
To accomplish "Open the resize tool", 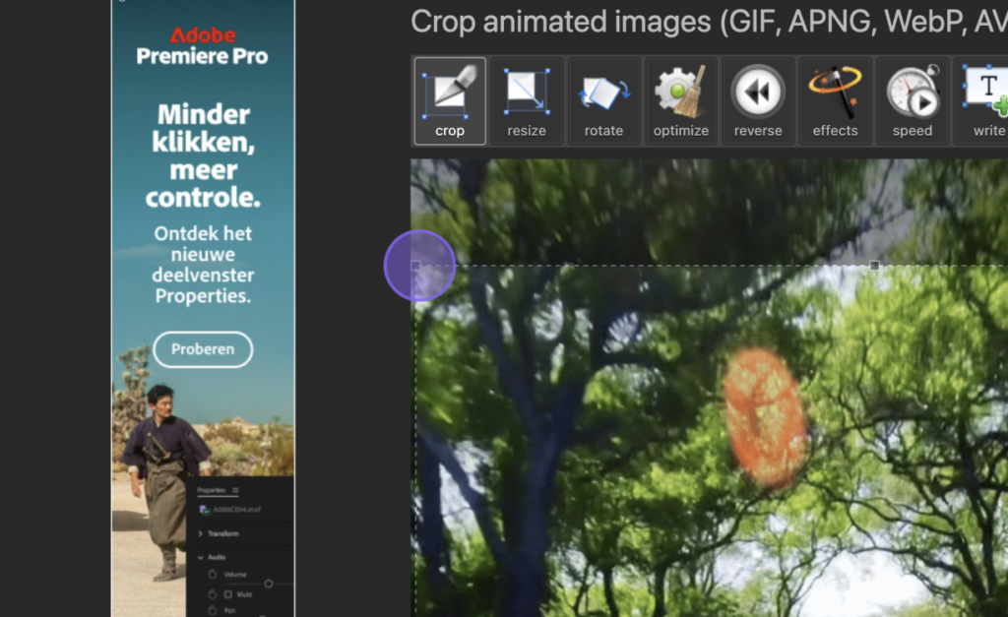I will 527,101.
